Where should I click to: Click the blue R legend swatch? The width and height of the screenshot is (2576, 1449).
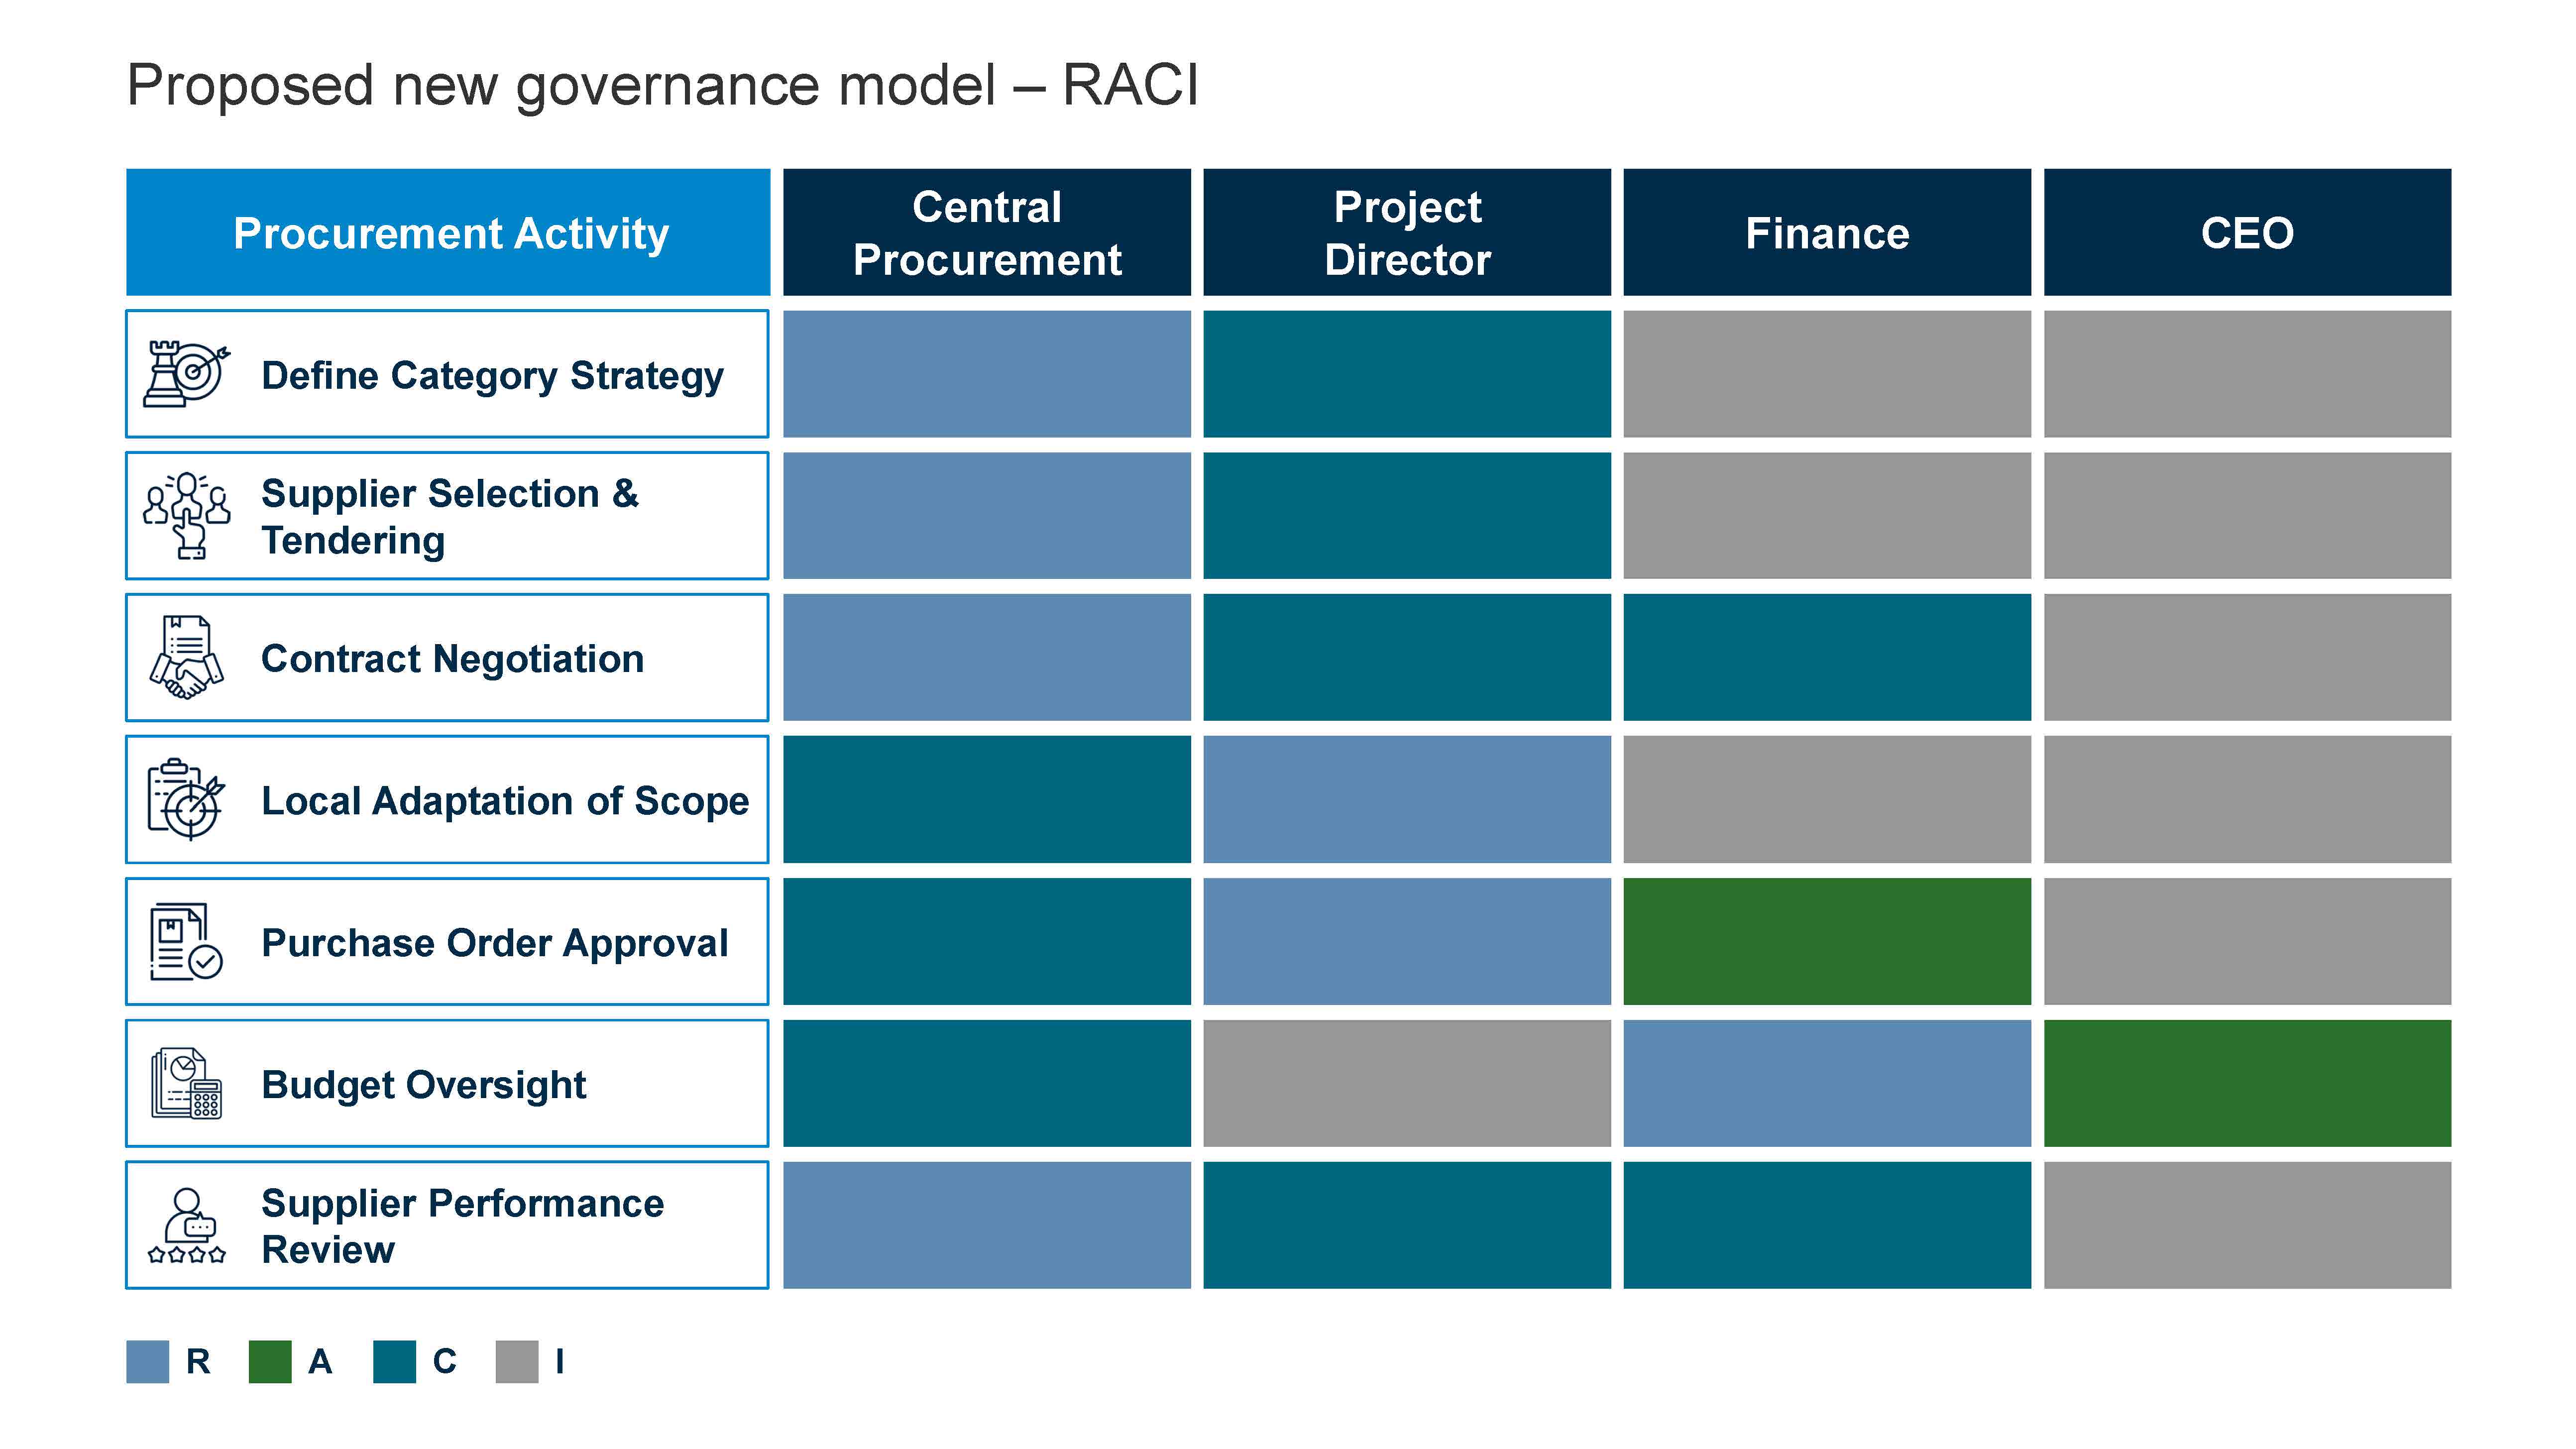pyautogui.click(x=147, y=1361)
